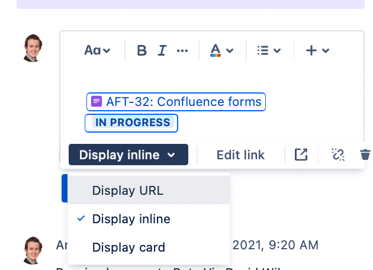Viewport: 373px width, 270px height.
Task: Click the IN PROGRESS status lozenge
Action: (x=133, y=123)
